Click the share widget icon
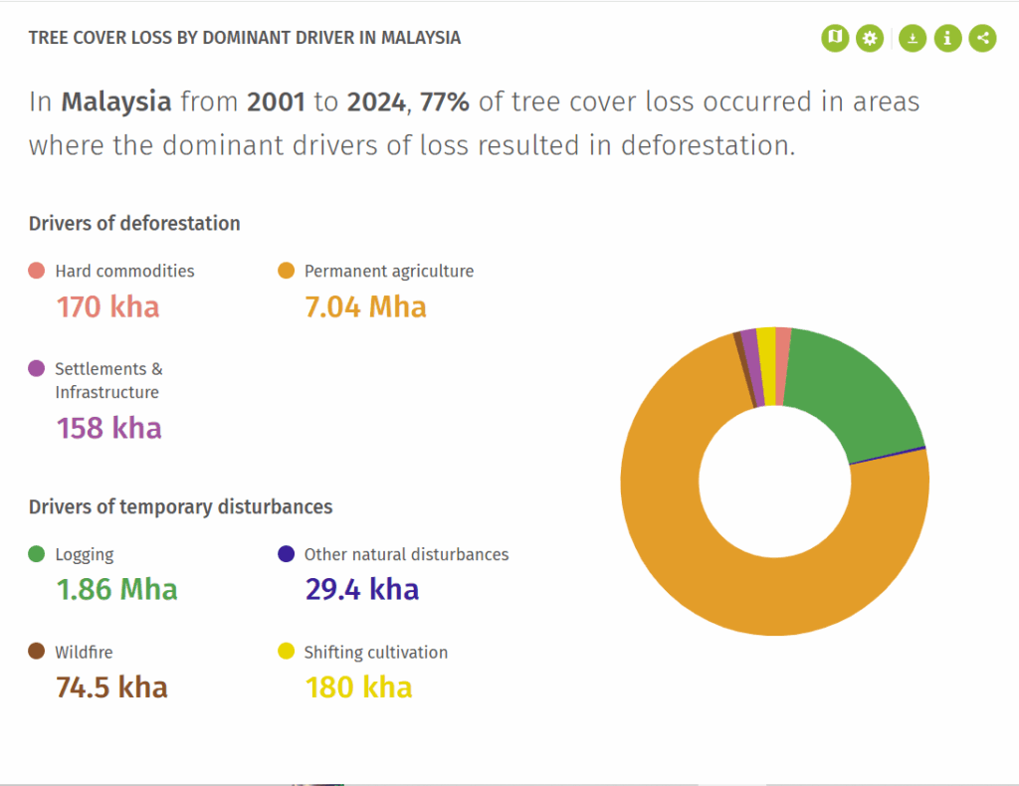The width and height of the screenshot is (1019, 786). [x=982, y=38]
